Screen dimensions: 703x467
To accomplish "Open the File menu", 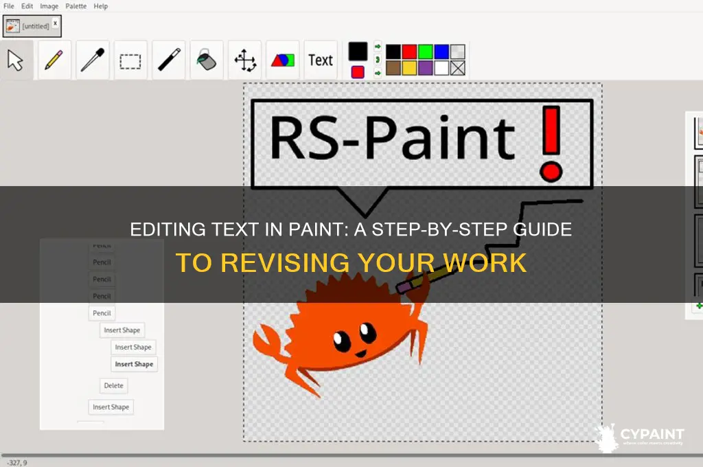I will point(9,6).
